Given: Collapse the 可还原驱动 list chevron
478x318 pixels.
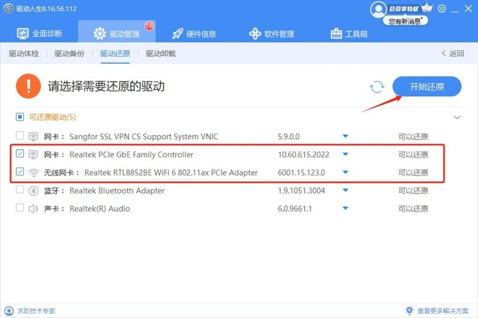Looking at the screenshot, I should (x=457, y=118).
